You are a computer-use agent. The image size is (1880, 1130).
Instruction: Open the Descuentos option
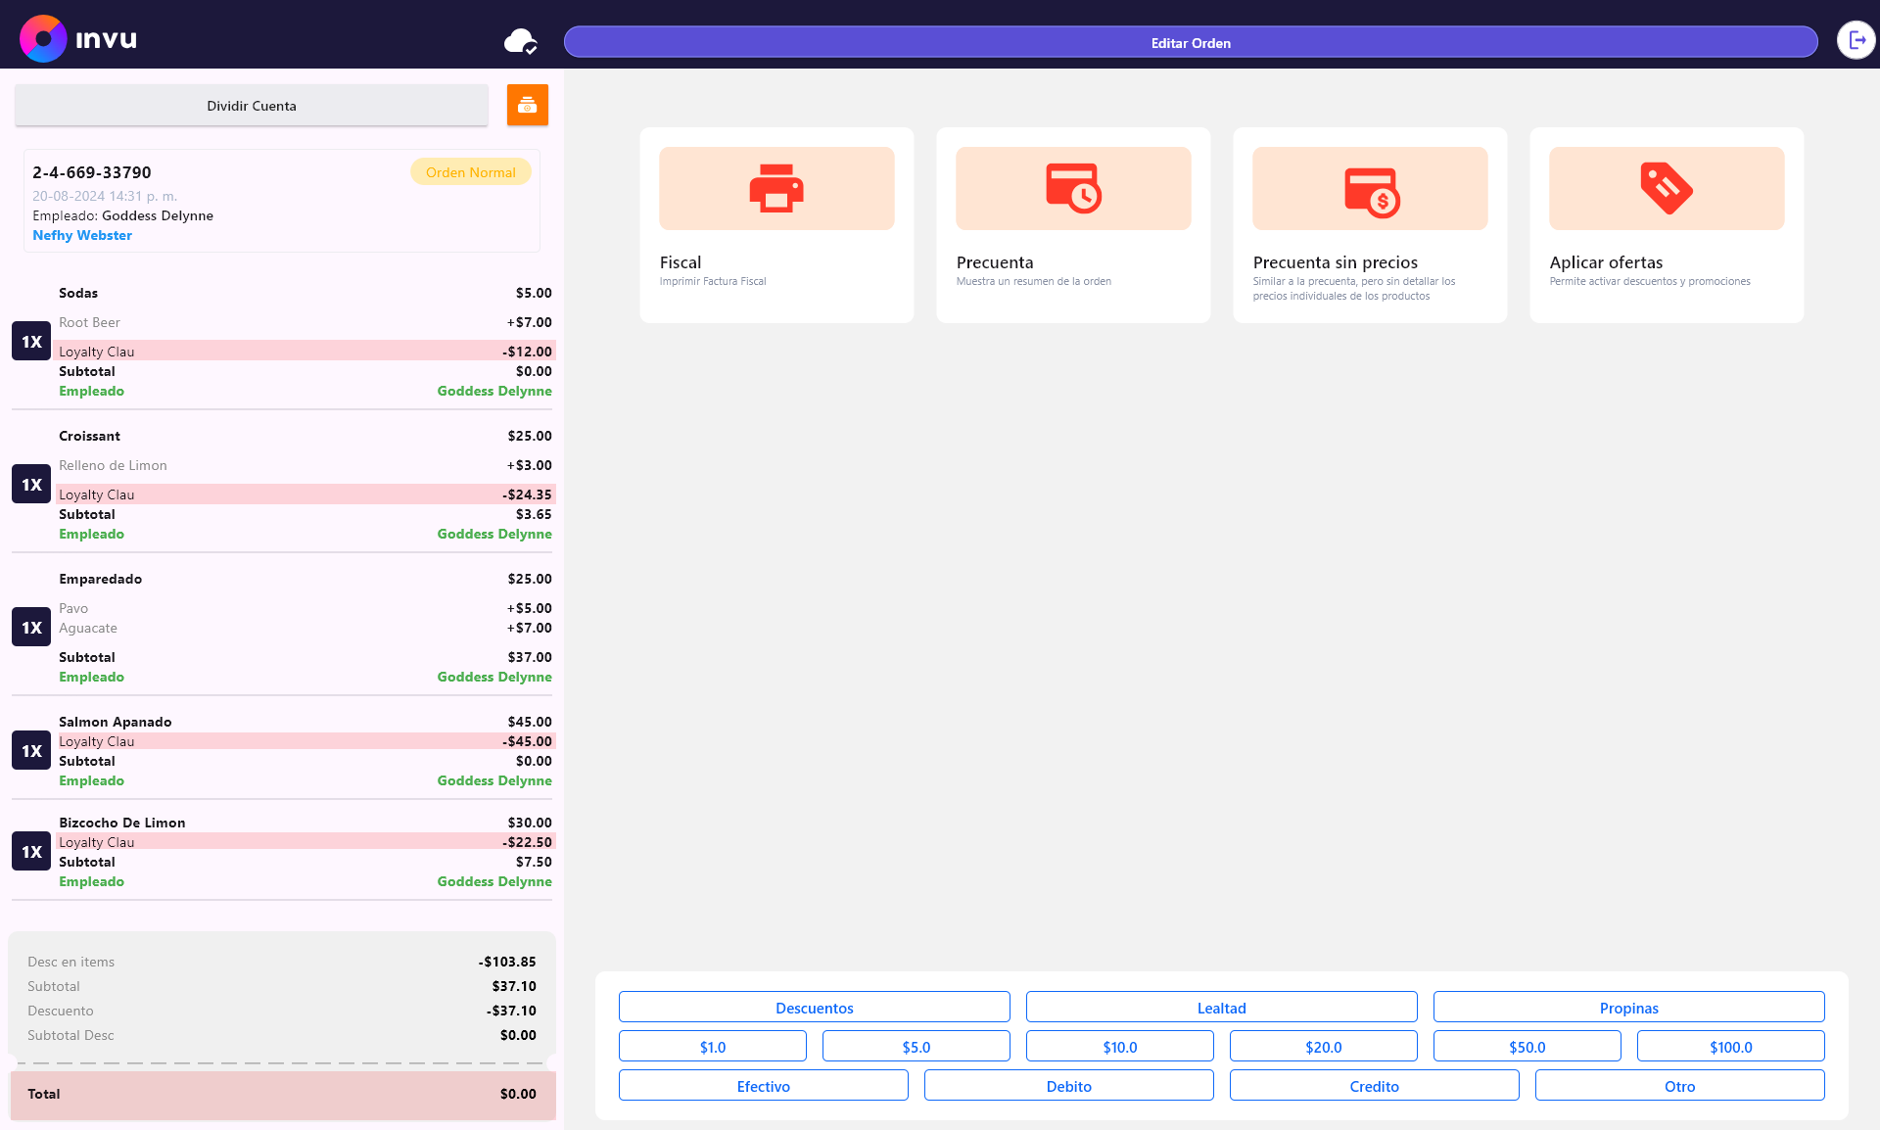pyautogui.click(x=814, y=1008)
